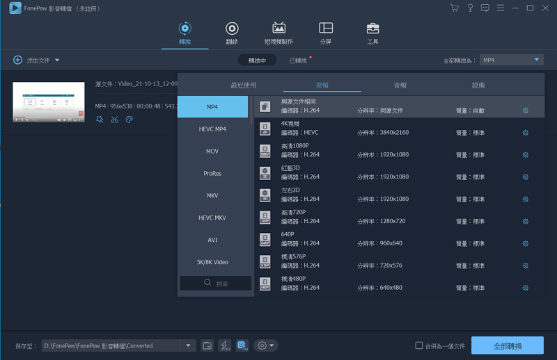Click the scissors trim icon
557x360 pixels.
pos(114,120)
